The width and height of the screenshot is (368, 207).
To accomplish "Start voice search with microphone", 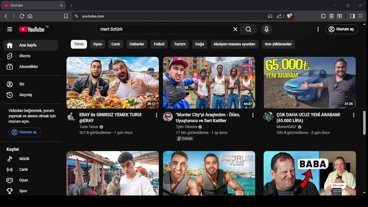I will click(x=267, y=29).
